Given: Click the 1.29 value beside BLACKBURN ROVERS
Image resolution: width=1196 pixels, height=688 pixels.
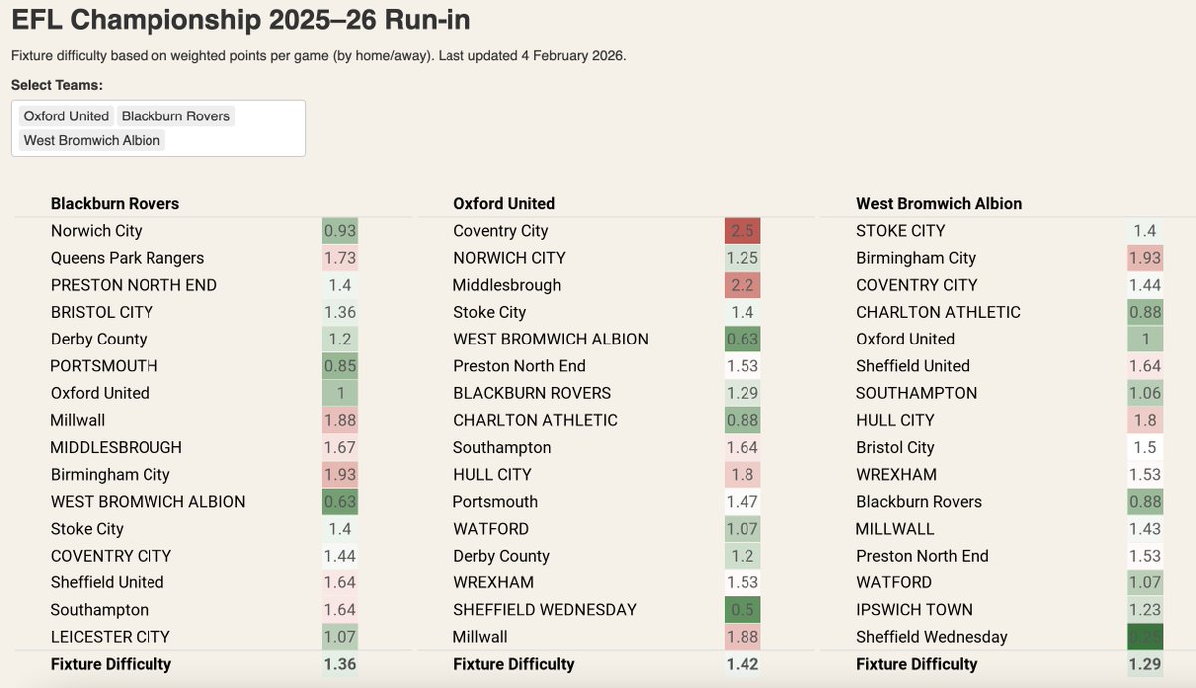Looking at the screenshot, I should tap(743, 393).
